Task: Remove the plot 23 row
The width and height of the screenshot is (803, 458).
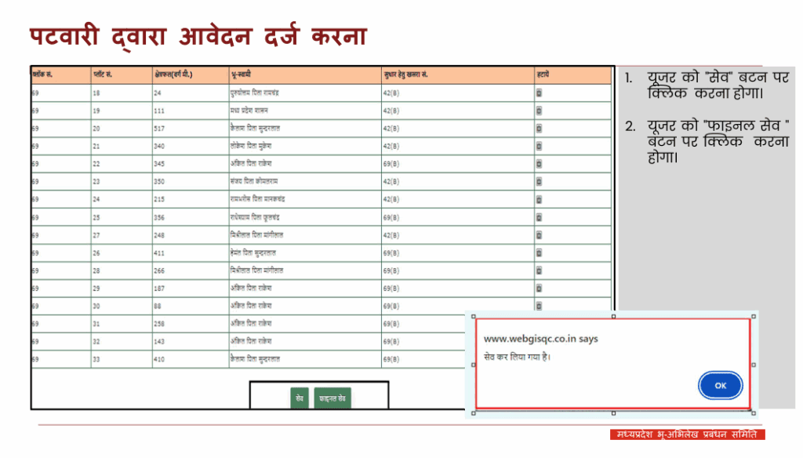Action: (x=539, y=181)
